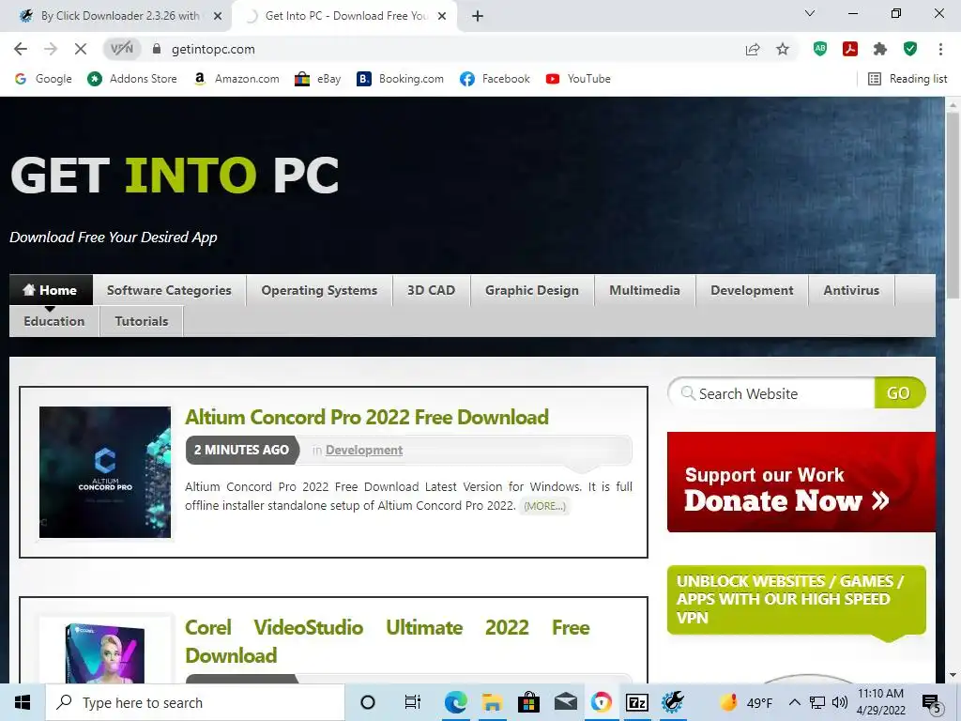Open Multimedia menu item
The height and width of the screenshot is (721, 961).
645,291
